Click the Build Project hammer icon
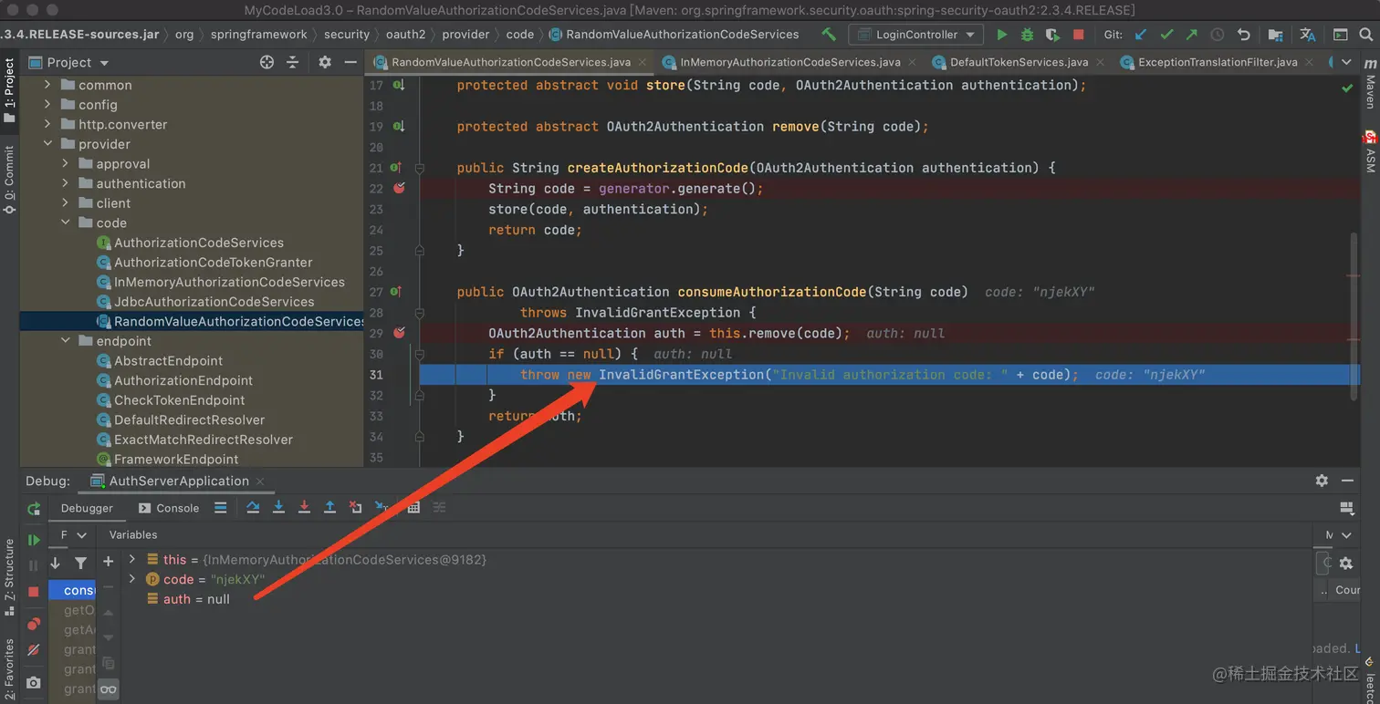Image resolution: width=1380 pixels, height=704 pixels. [x=829, y=35]
